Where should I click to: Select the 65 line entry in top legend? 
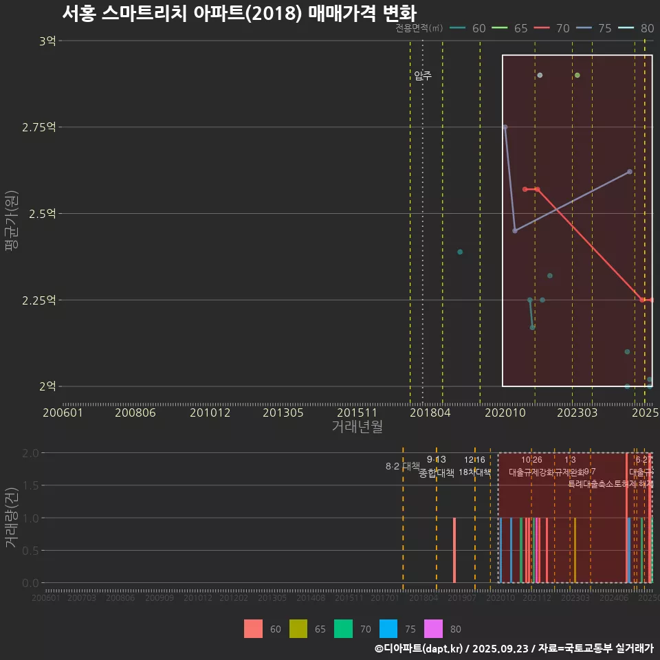coord(509,28)
